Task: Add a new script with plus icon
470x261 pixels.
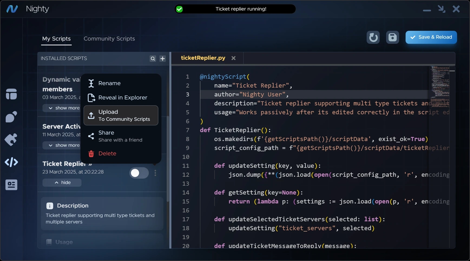Action: point(163,59)
